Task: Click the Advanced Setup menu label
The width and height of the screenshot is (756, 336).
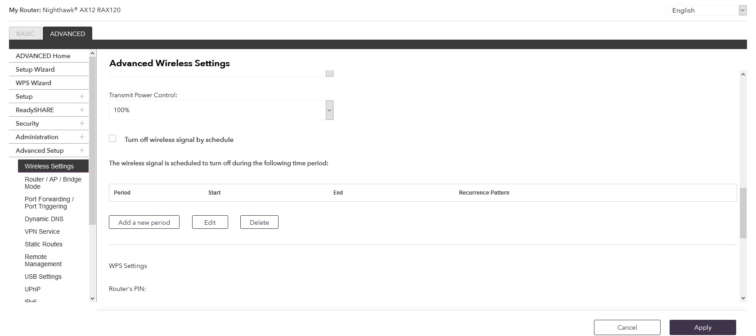Action: [40, 150]
